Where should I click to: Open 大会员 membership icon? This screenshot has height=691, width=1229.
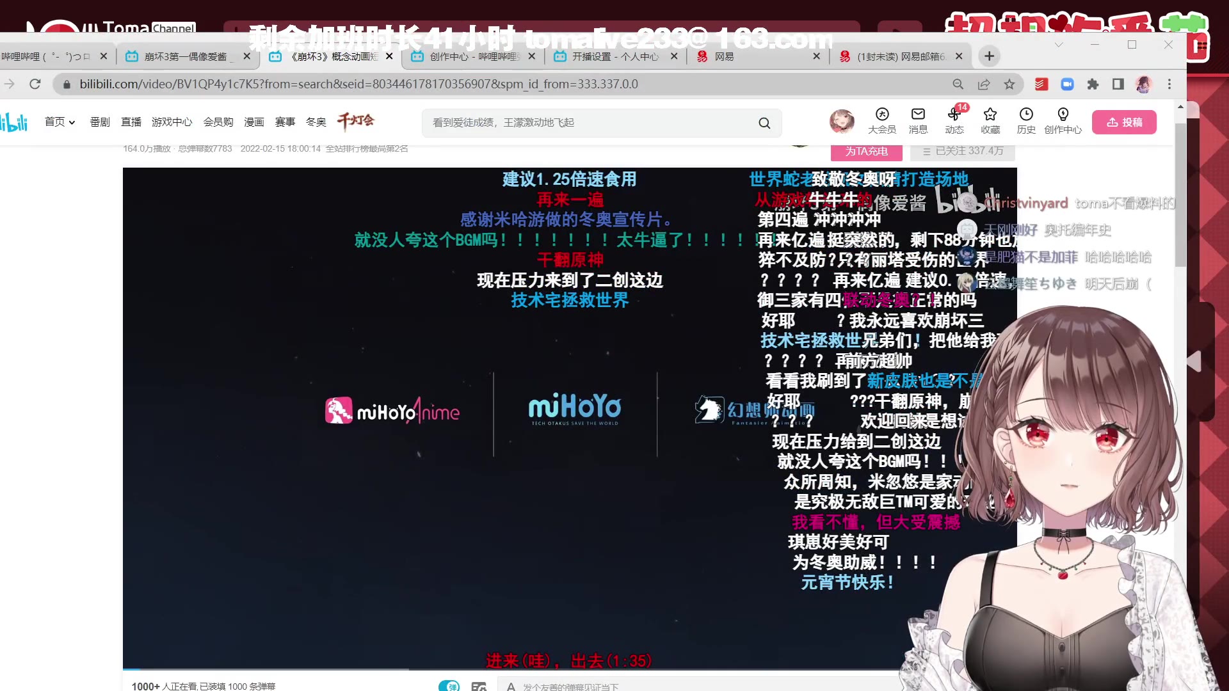tap(882, 121)
